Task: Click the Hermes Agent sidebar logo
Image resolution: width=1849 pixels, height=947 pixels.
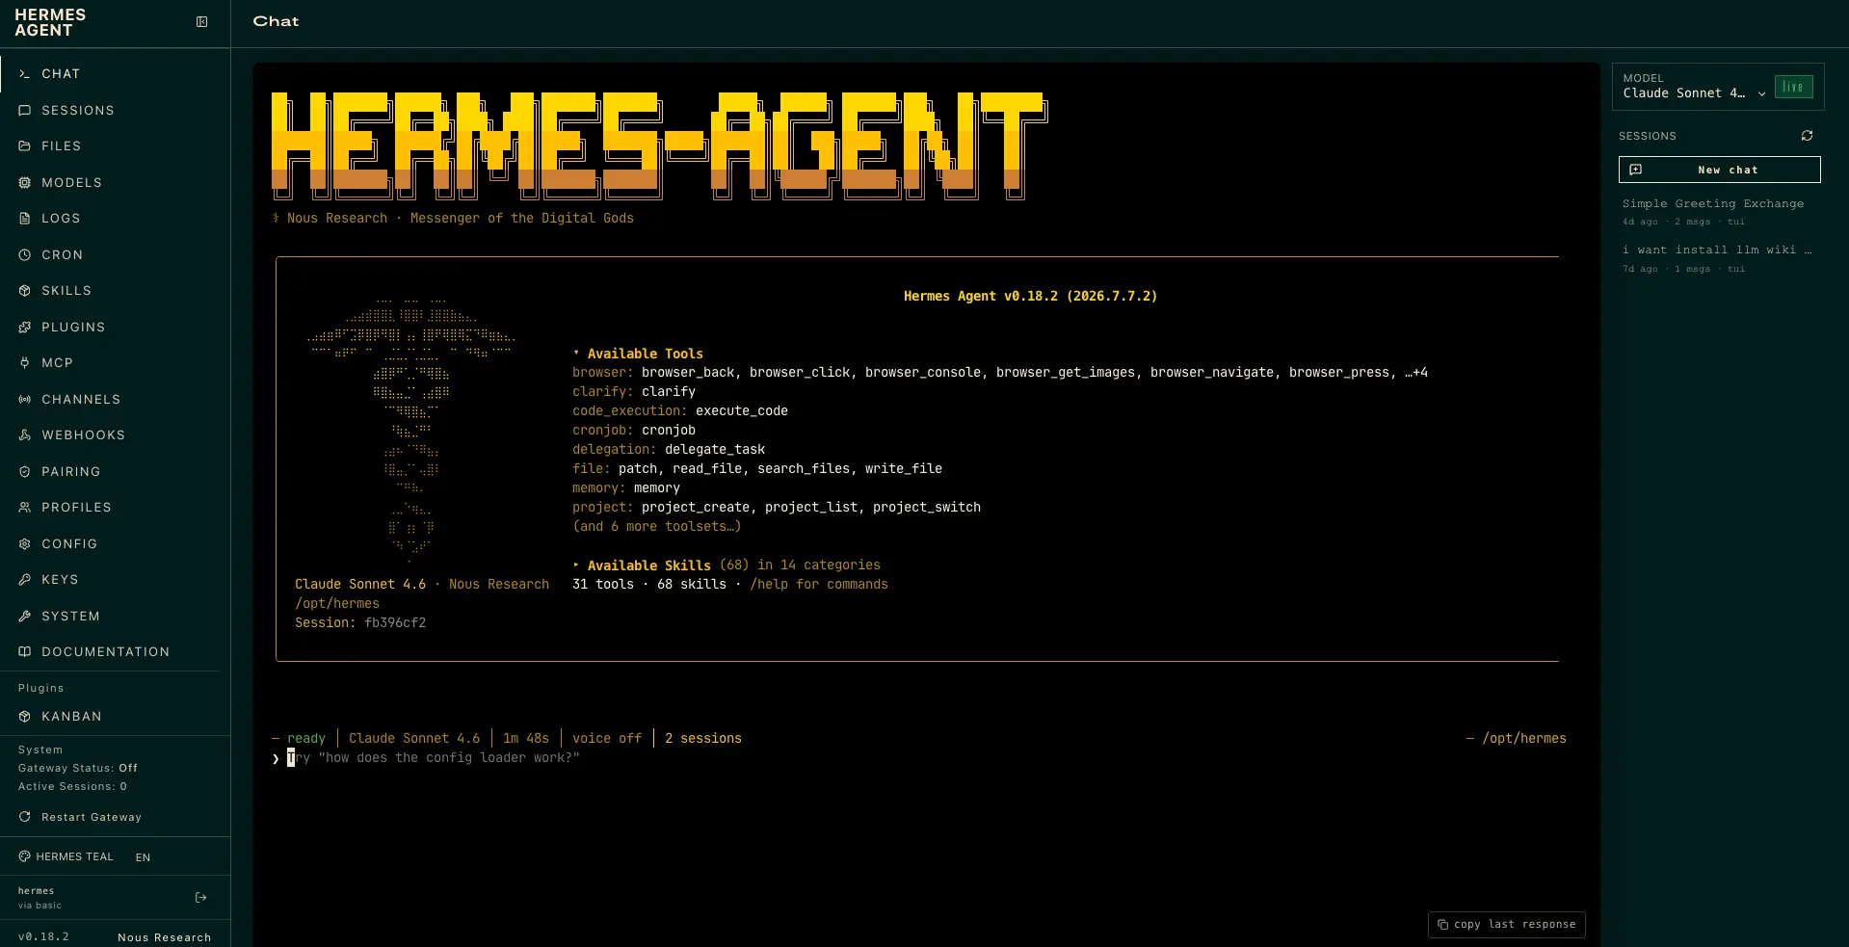Action: pos(50,22)
